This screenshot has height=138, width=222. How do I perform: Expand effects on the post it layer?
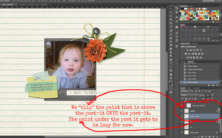coord(219,111)
